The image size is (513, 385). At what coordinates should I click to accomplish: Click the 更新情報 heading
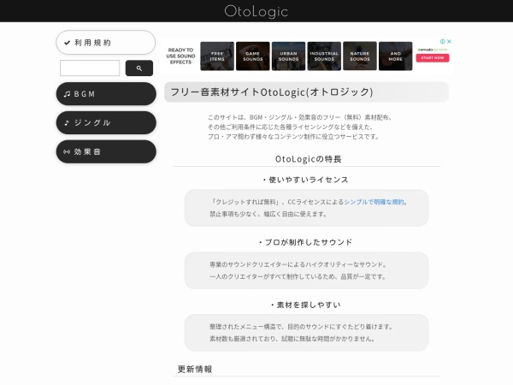pyautogui.click(x=195, y=370)
